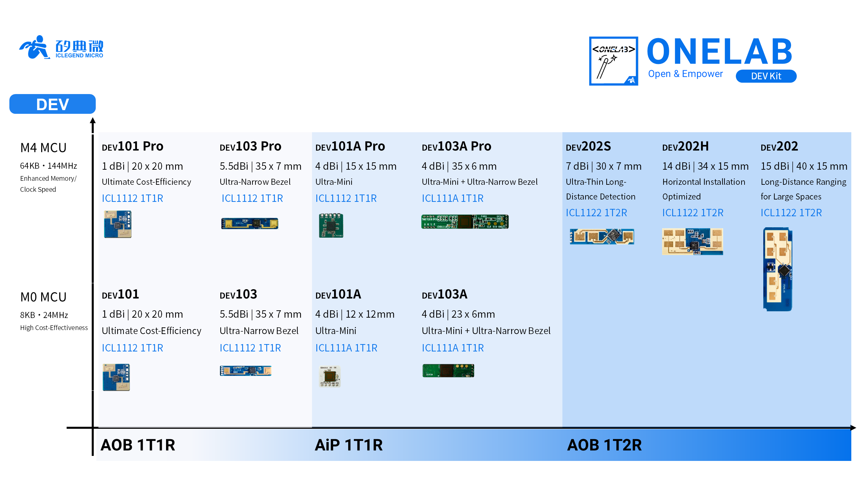Click the DEV103A Pro long board image

click(465, 222)
